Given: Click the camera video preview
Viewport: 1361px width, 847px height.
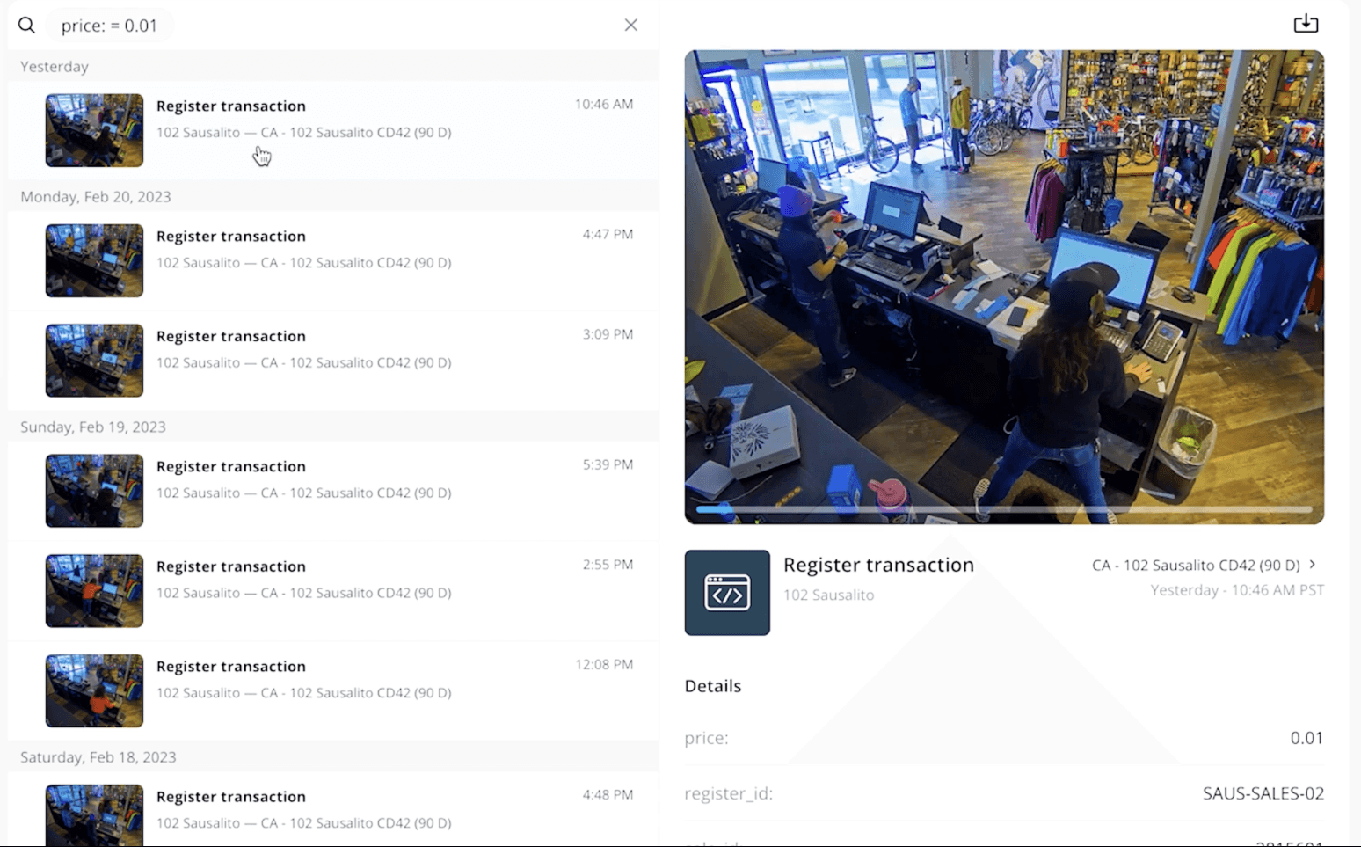Looking at the screenshot, I should (x=1004, y=287).
